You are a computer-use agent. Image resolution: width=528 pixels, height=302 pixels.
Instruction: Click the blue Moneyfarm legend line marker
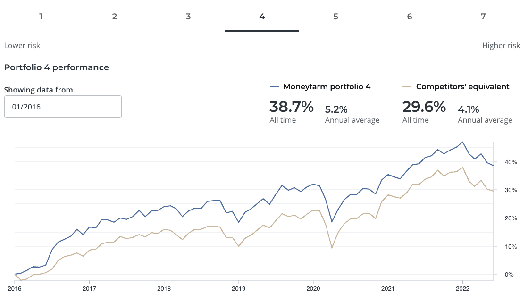[275, 87]
